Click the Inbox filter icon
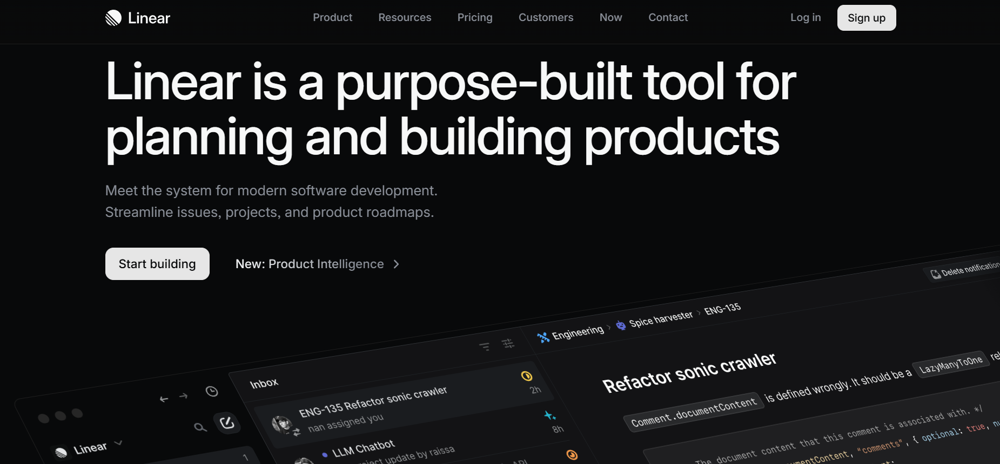The image size is (1000, 464). (485, 346)
